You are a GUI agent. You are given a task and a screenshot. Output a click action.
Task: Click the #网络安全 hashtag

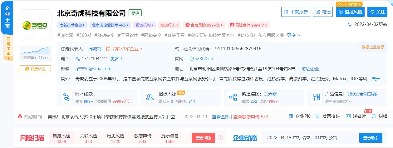(x=151, y=35)
